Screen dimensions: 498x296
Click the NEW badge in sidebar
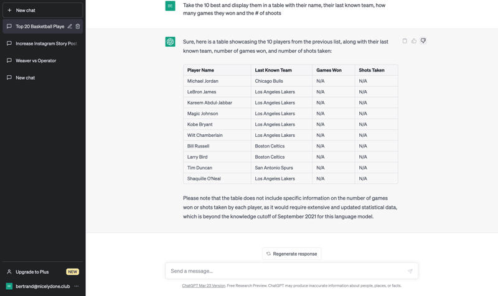(x=72, y=272)
